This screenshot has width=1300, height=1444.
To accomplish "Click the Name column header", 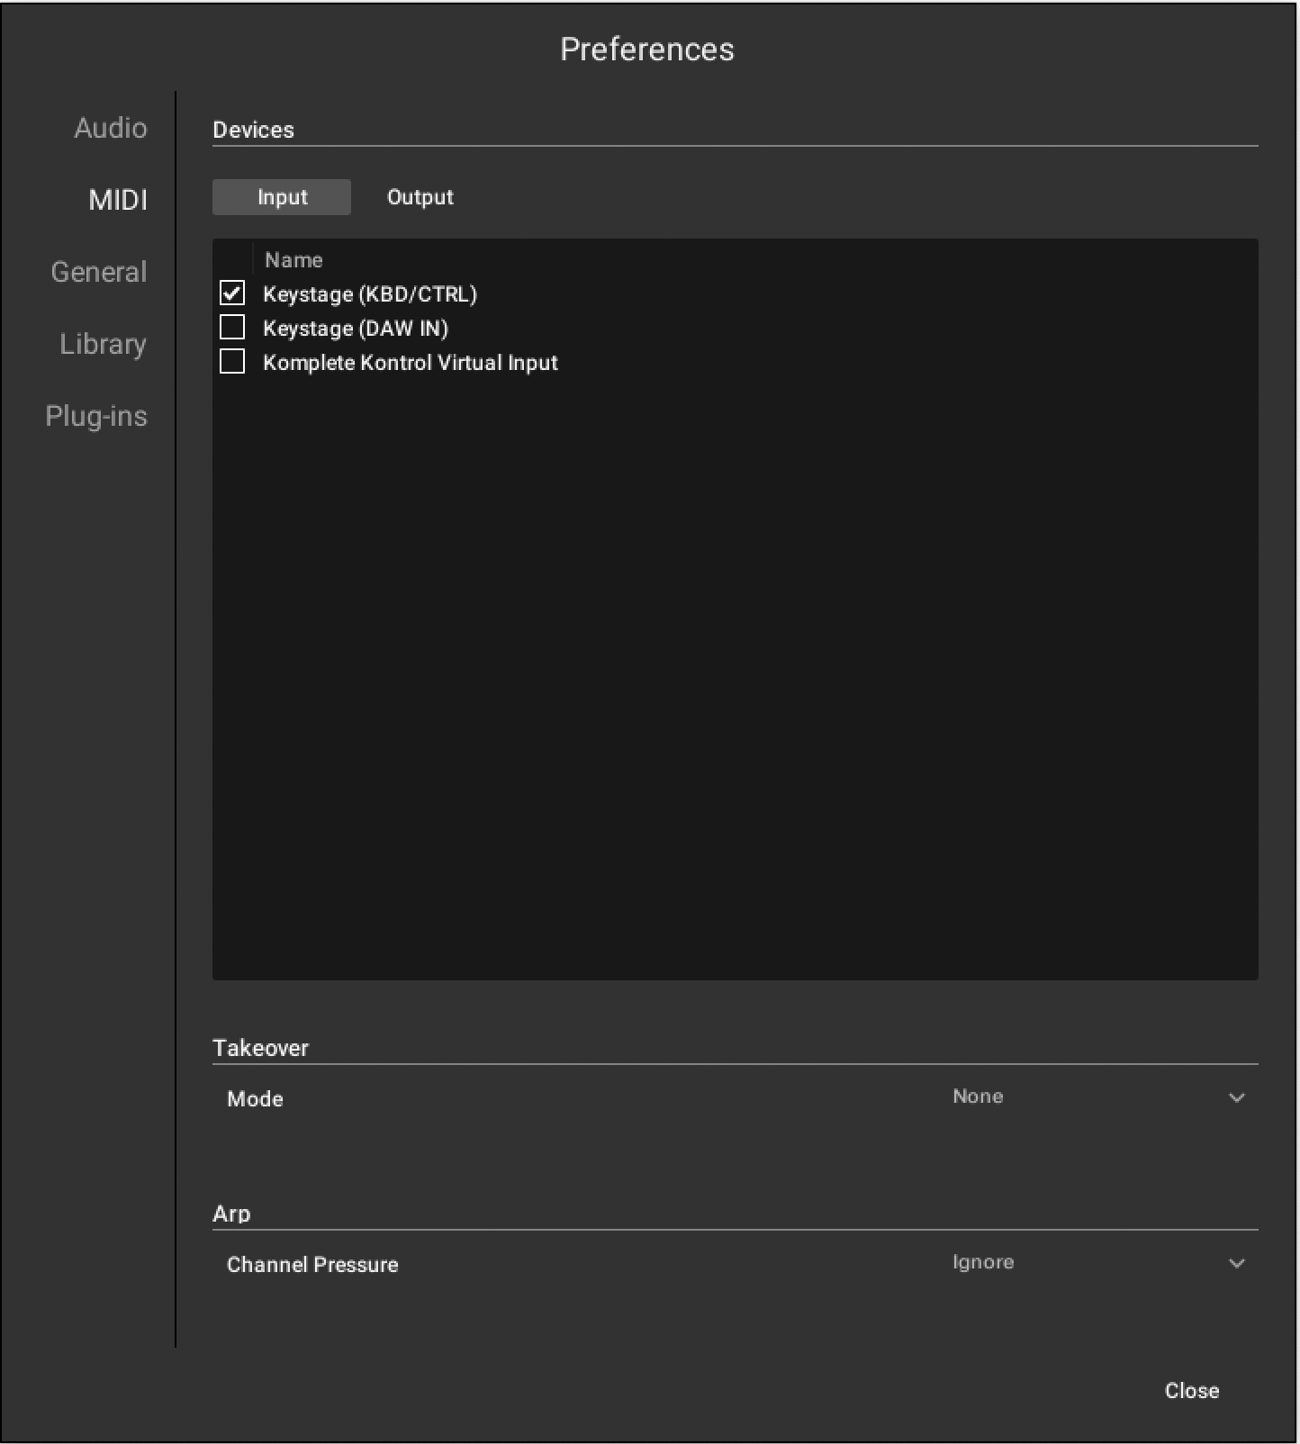I will (x=293, y=260).
